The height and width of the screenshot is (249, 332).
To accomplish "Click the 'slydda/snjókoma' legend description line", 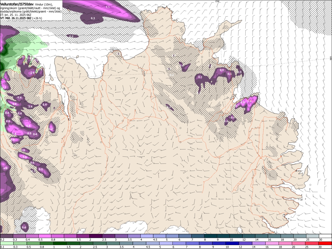I will (31, 11).
